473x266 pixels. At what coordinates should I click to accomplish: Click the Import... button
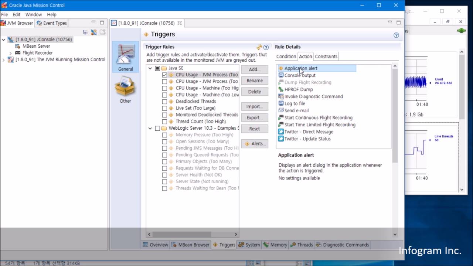tap(255, 106)
